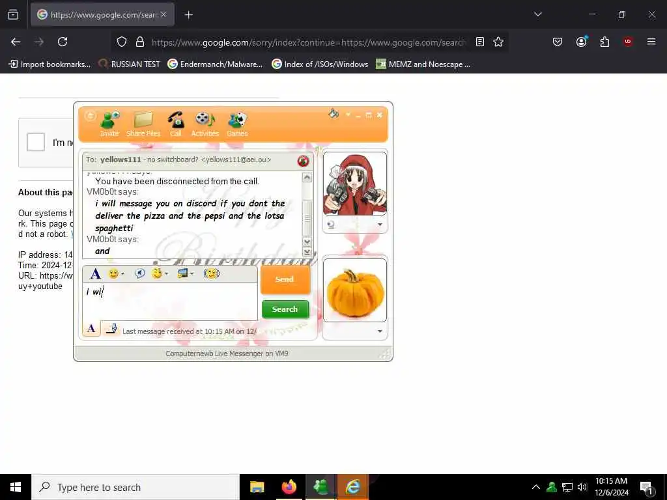Click the webcam icon under the contact picture
This screenshot has width=667, height=500.
click(x=331, y=225)
